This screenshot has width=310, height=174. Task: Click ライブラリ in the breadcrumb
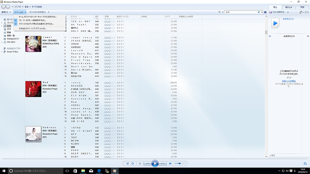click(18, 6)
